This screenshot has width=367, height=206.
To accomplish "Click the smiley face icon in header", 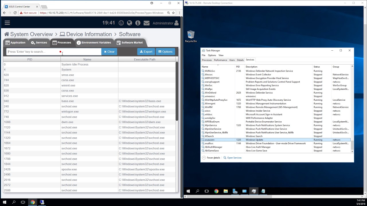I will (x=121, y=23).
